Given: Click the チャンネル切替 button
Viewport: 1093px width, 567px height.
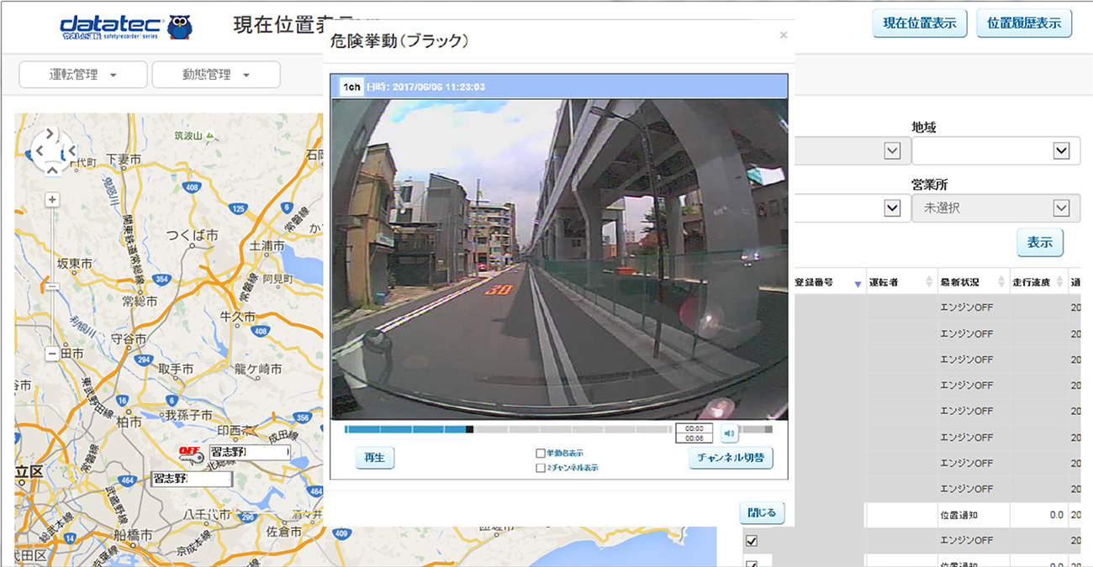Looking at the screenshot, I should point(730,458).
